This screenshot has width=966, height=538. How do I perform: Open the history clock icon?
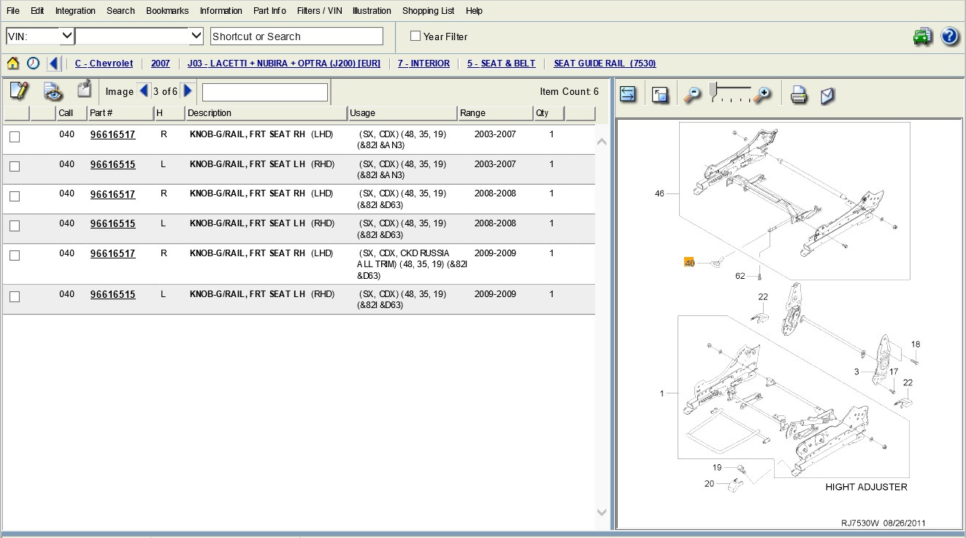coord(33,64)
